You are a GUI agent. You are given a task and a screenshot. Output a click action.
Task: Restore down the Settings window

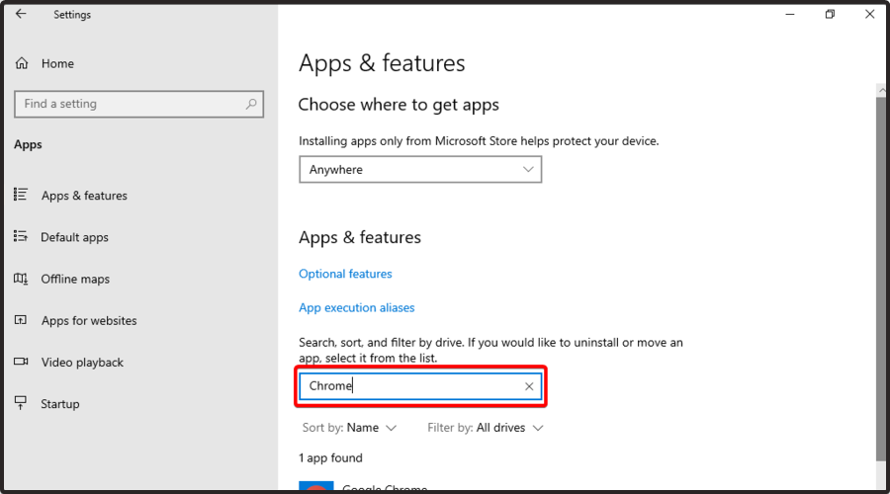pyautogui.click(x=830, y=14)
